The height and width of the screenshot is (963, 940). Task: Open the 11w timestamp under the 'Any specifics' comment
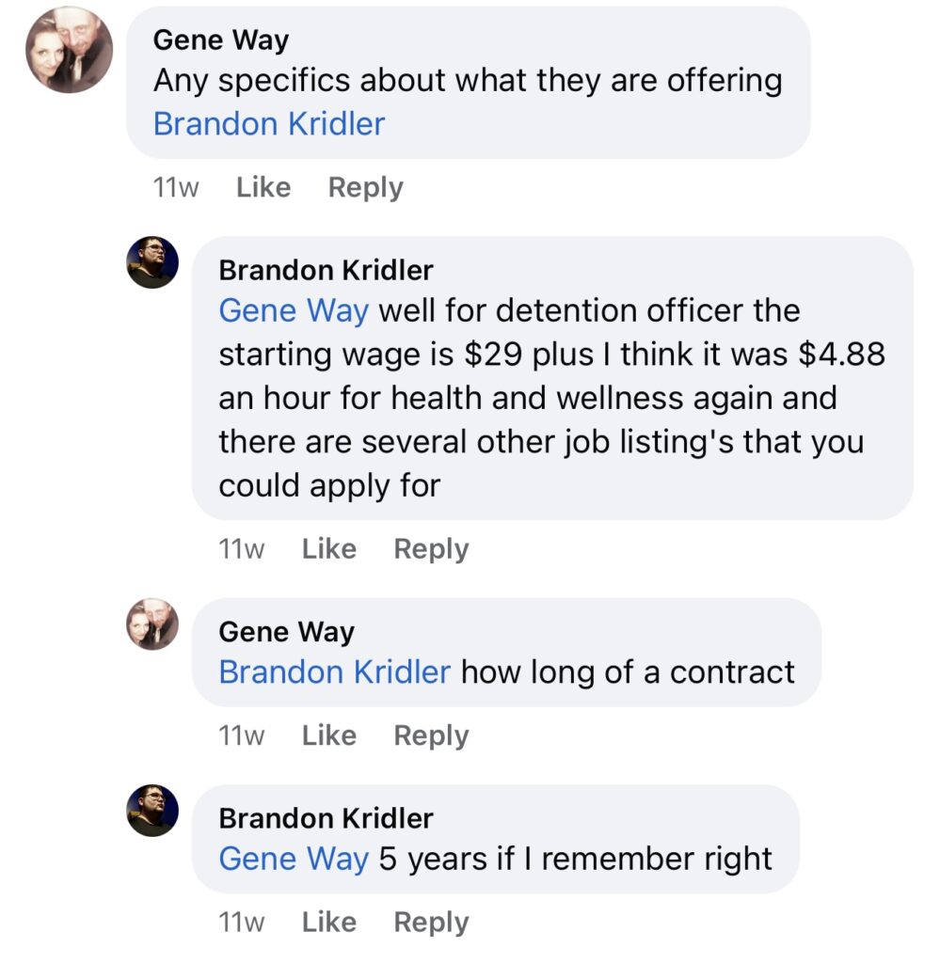176,187
